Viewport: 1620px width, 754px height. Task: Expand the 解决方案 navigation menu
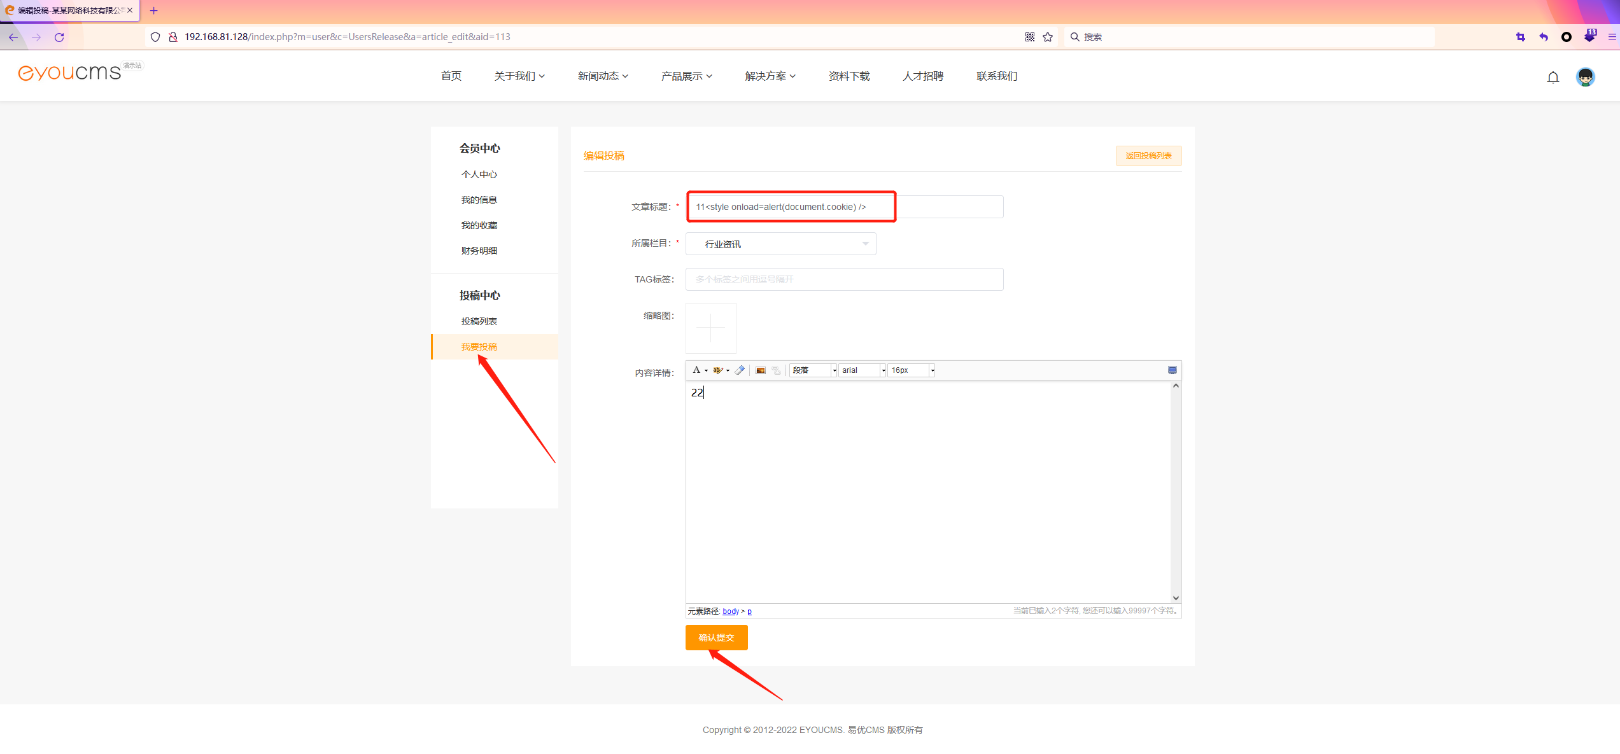click(x=770, y=76)
